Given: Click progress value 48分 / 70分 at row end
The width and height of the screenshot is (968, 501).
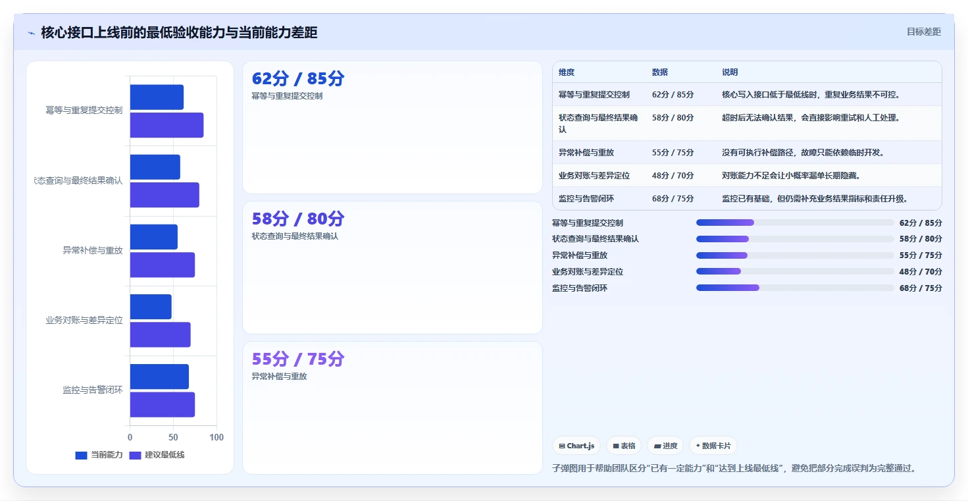Looking at the screenshot, I should click(921, 271).
